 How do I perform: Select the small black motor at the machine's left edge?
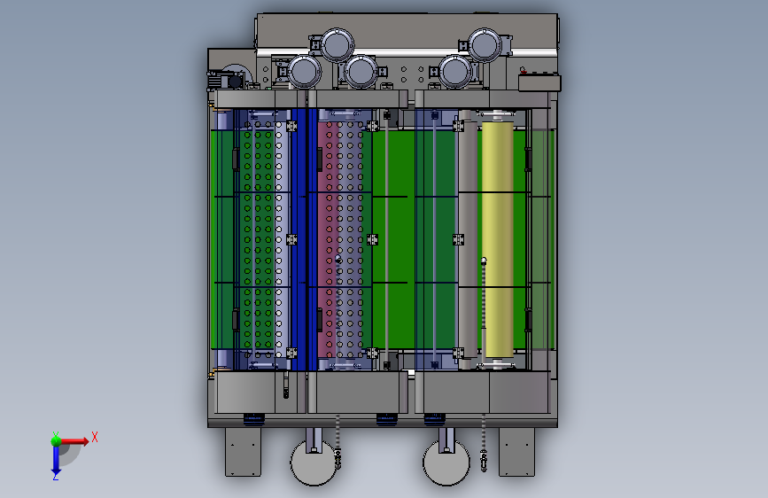click(x=226, y=81)
